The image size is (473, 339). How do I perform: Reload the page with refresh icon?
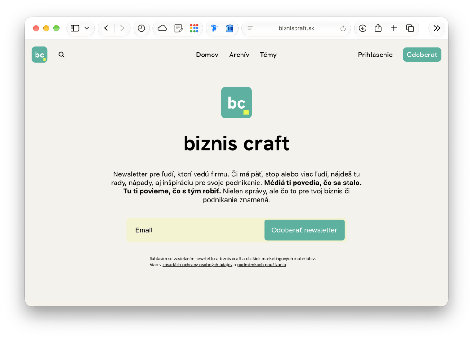click(x=343, y=28)
